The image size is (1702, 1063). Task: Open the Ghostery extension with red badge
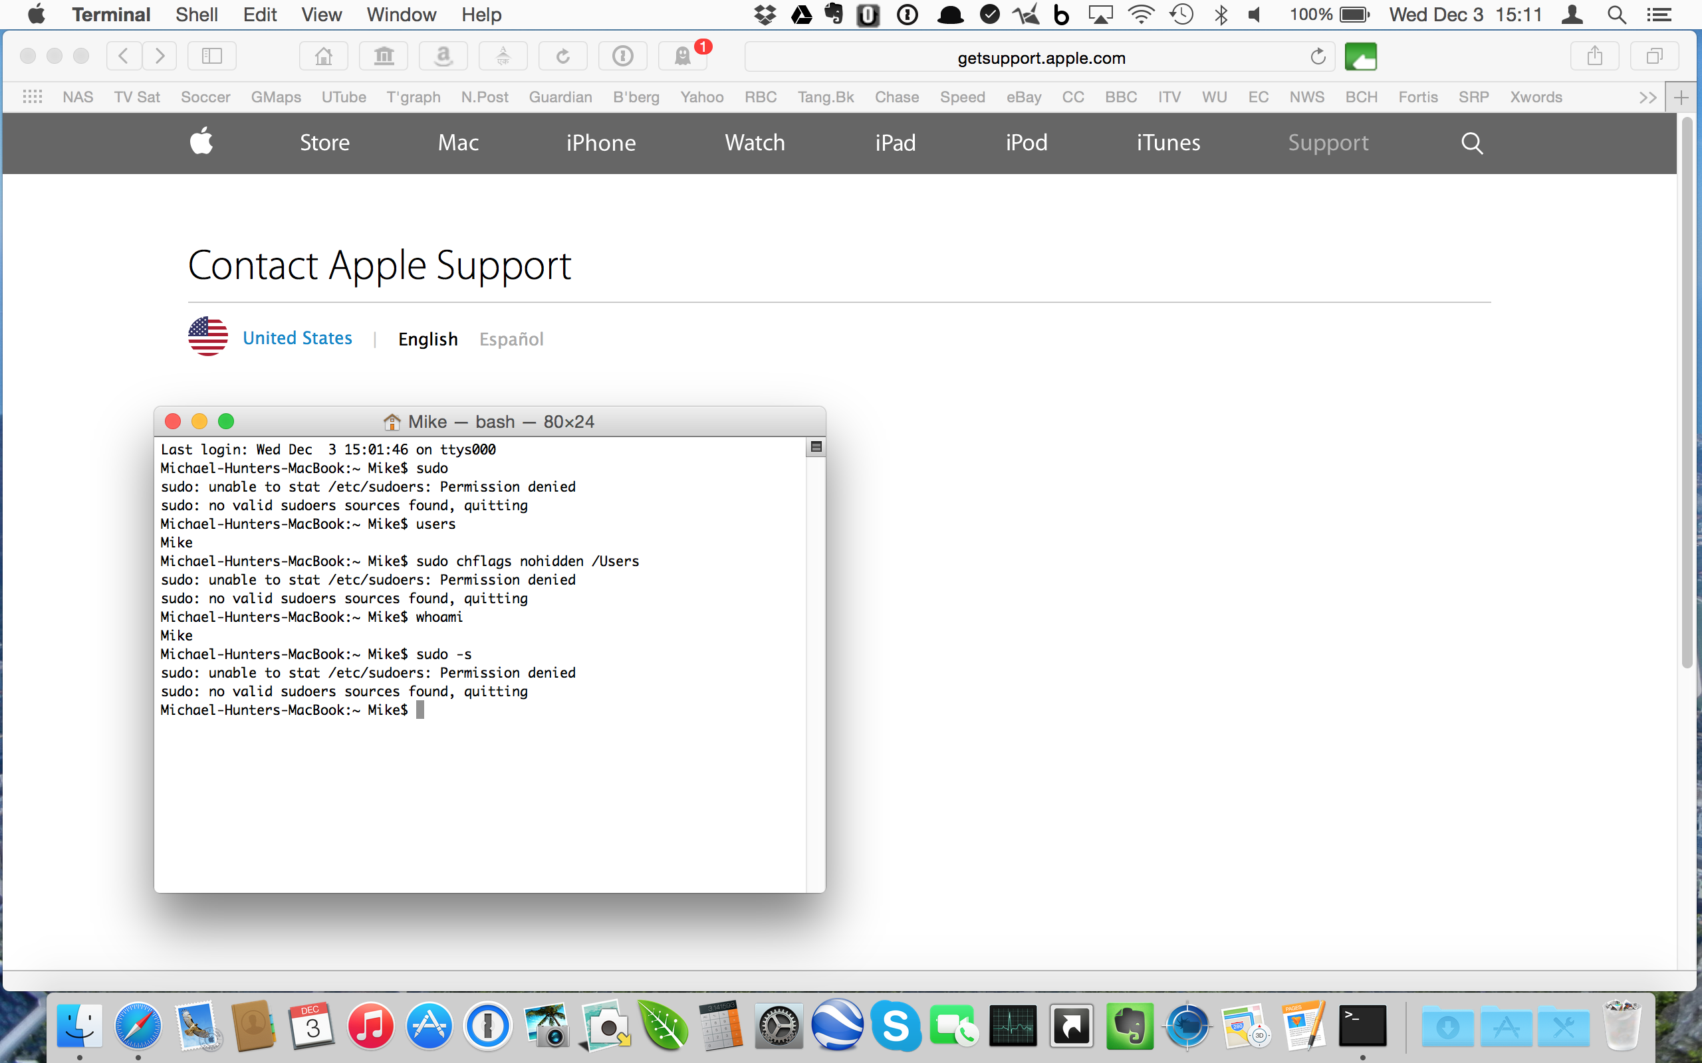click(x=683, y=56)
